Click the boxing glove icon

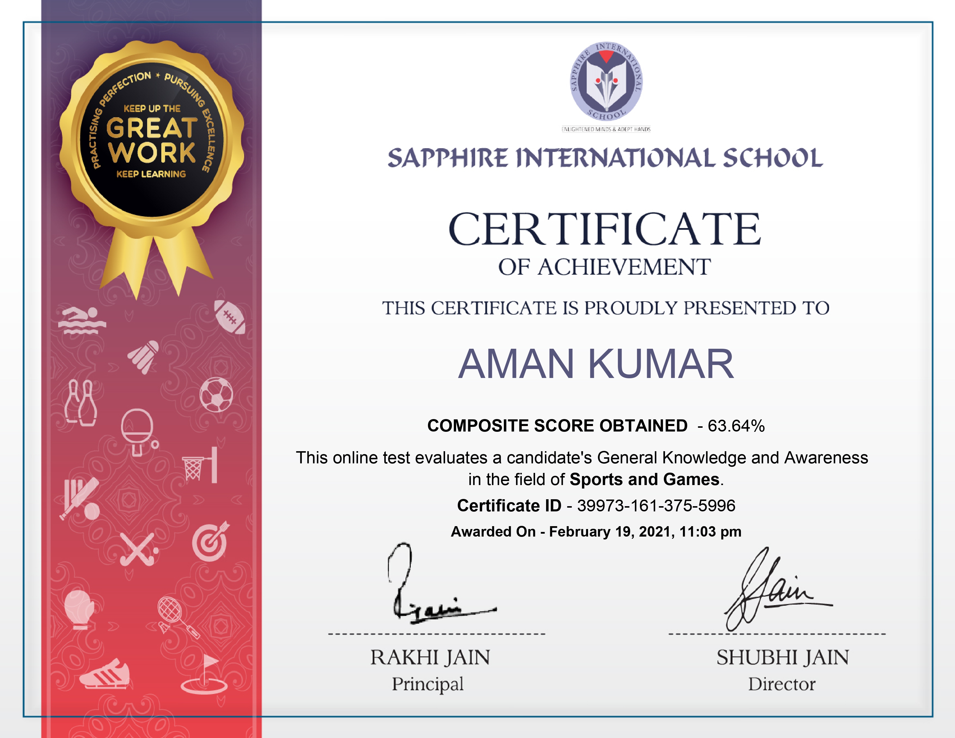[x=79, y=610]
